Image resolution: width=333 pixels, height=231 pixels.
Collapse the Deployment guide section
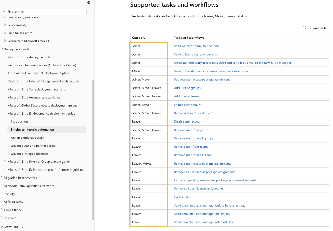pos(2,49)
